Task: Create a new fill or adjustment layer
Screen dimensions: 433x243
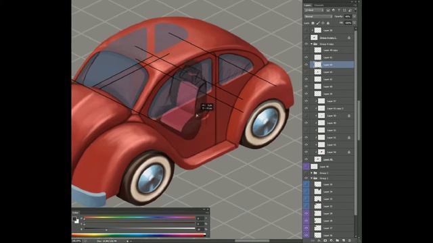Action: coord(331,240)
